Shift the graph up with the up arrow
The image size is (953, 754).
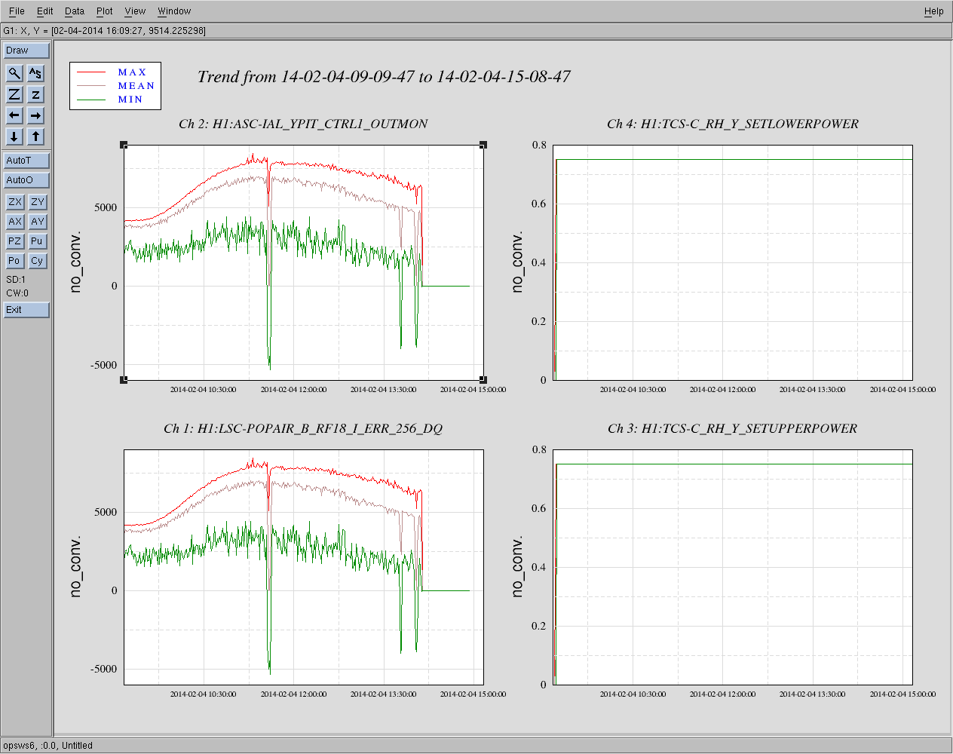(x=35, y=136)
